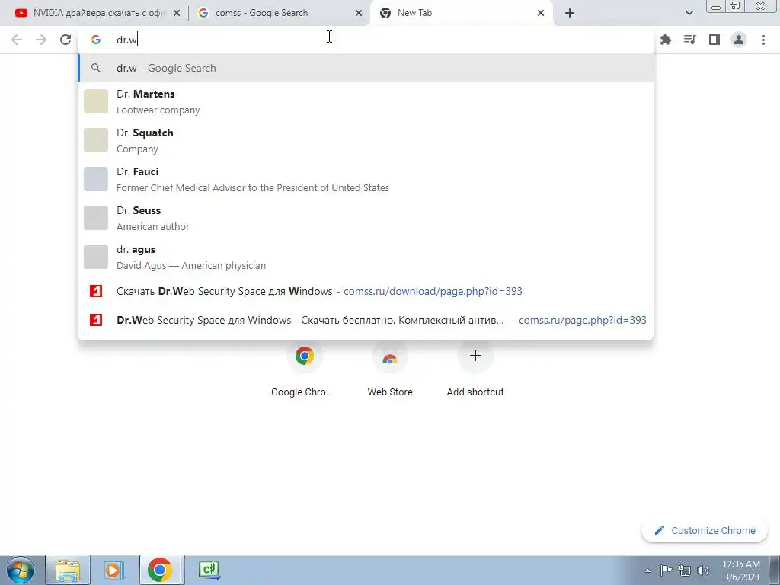Open the profile avatar menu

click(739, 40)
